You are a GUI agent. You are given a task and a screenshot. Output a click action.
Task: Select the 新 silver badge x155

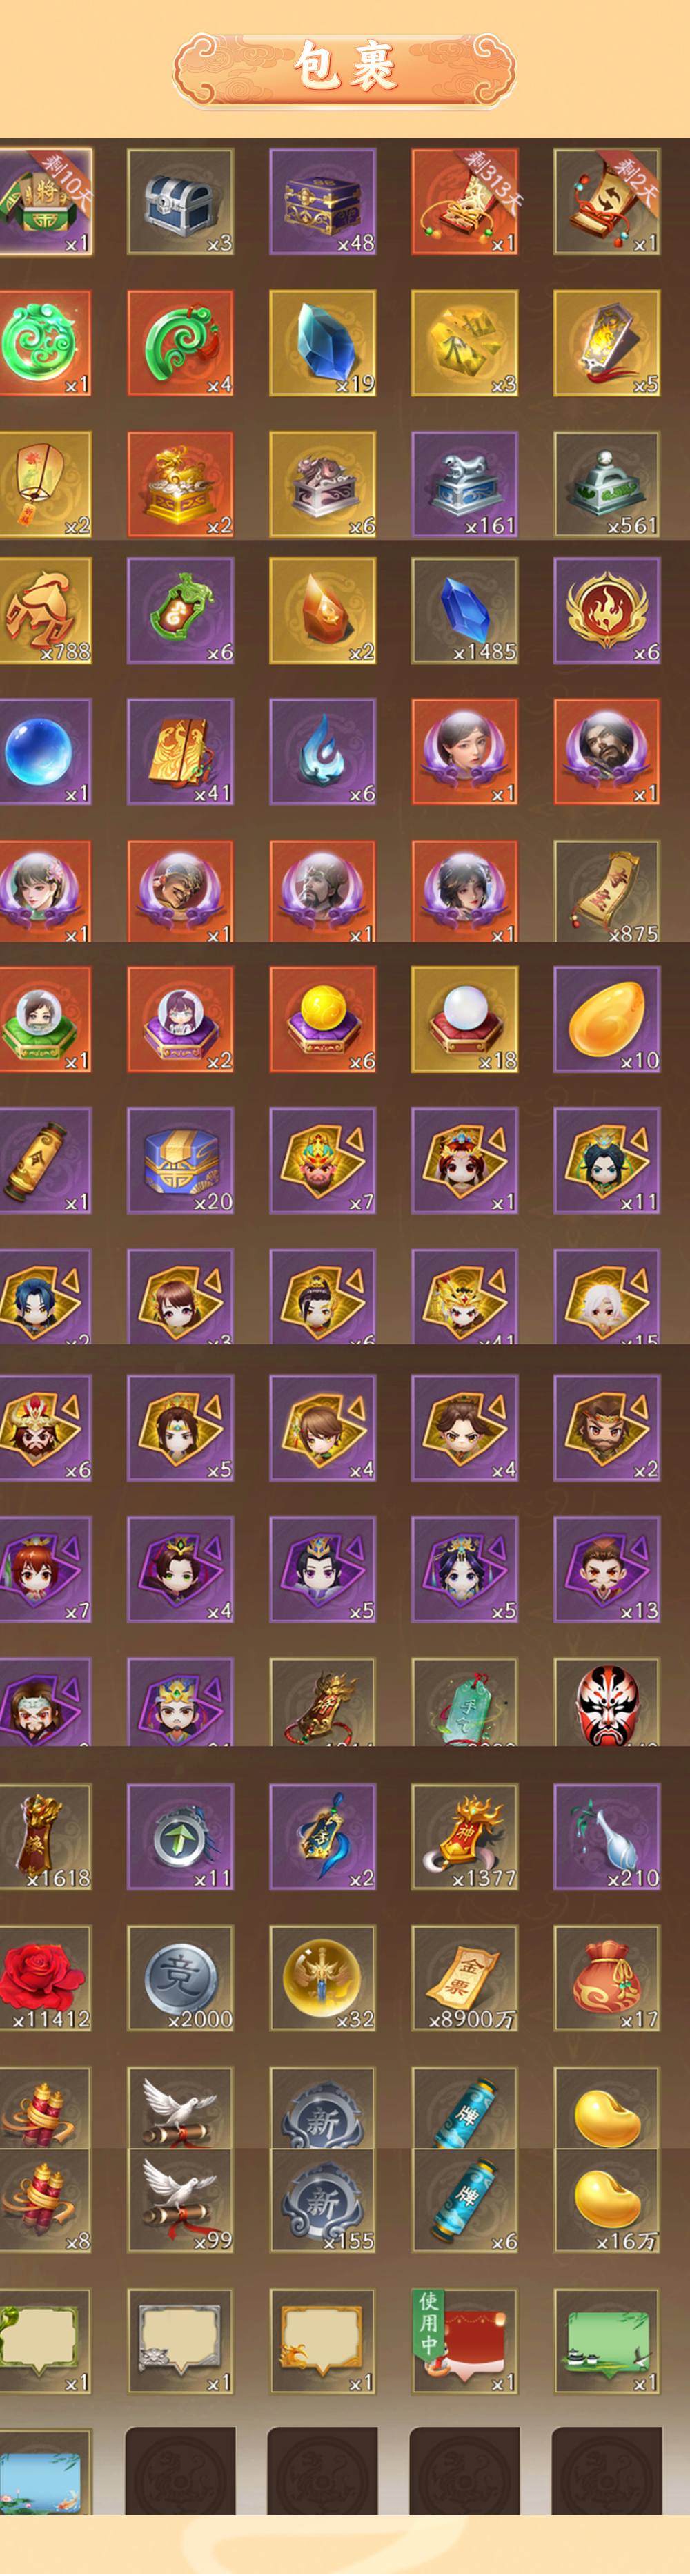coord(322,2199)
